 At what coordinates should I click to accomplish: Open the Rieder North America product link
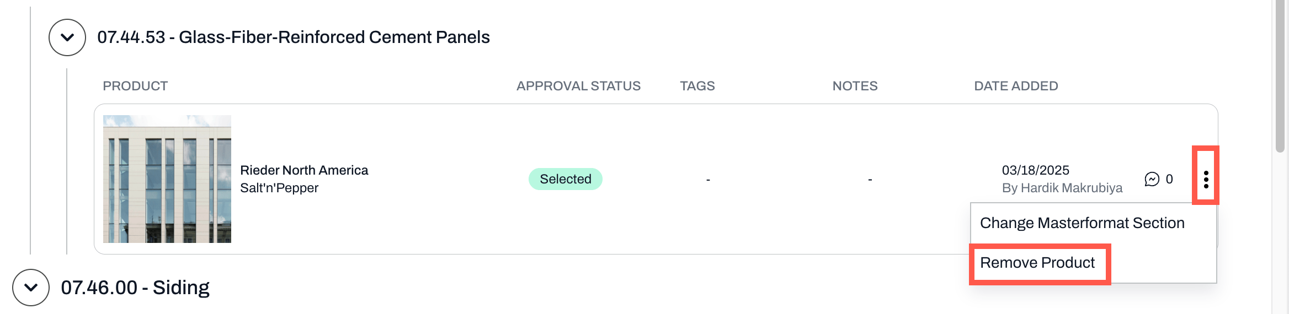(304, 170)
